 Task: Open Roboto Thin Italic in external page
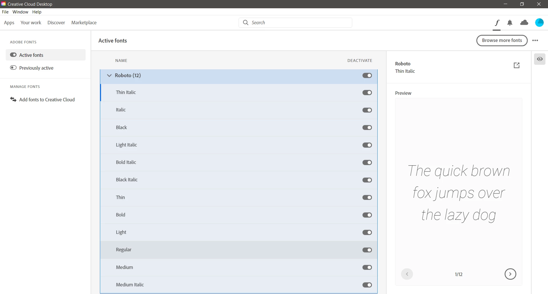point(517,65)
